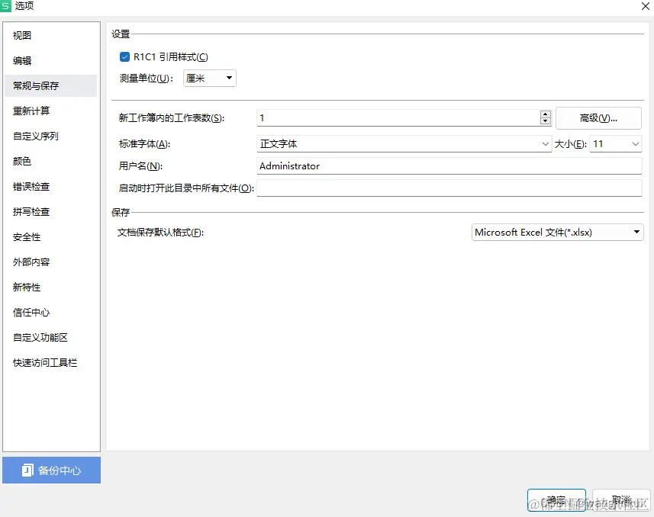
Task: Open the 拼写检查 options page
Action: [51, 212]
